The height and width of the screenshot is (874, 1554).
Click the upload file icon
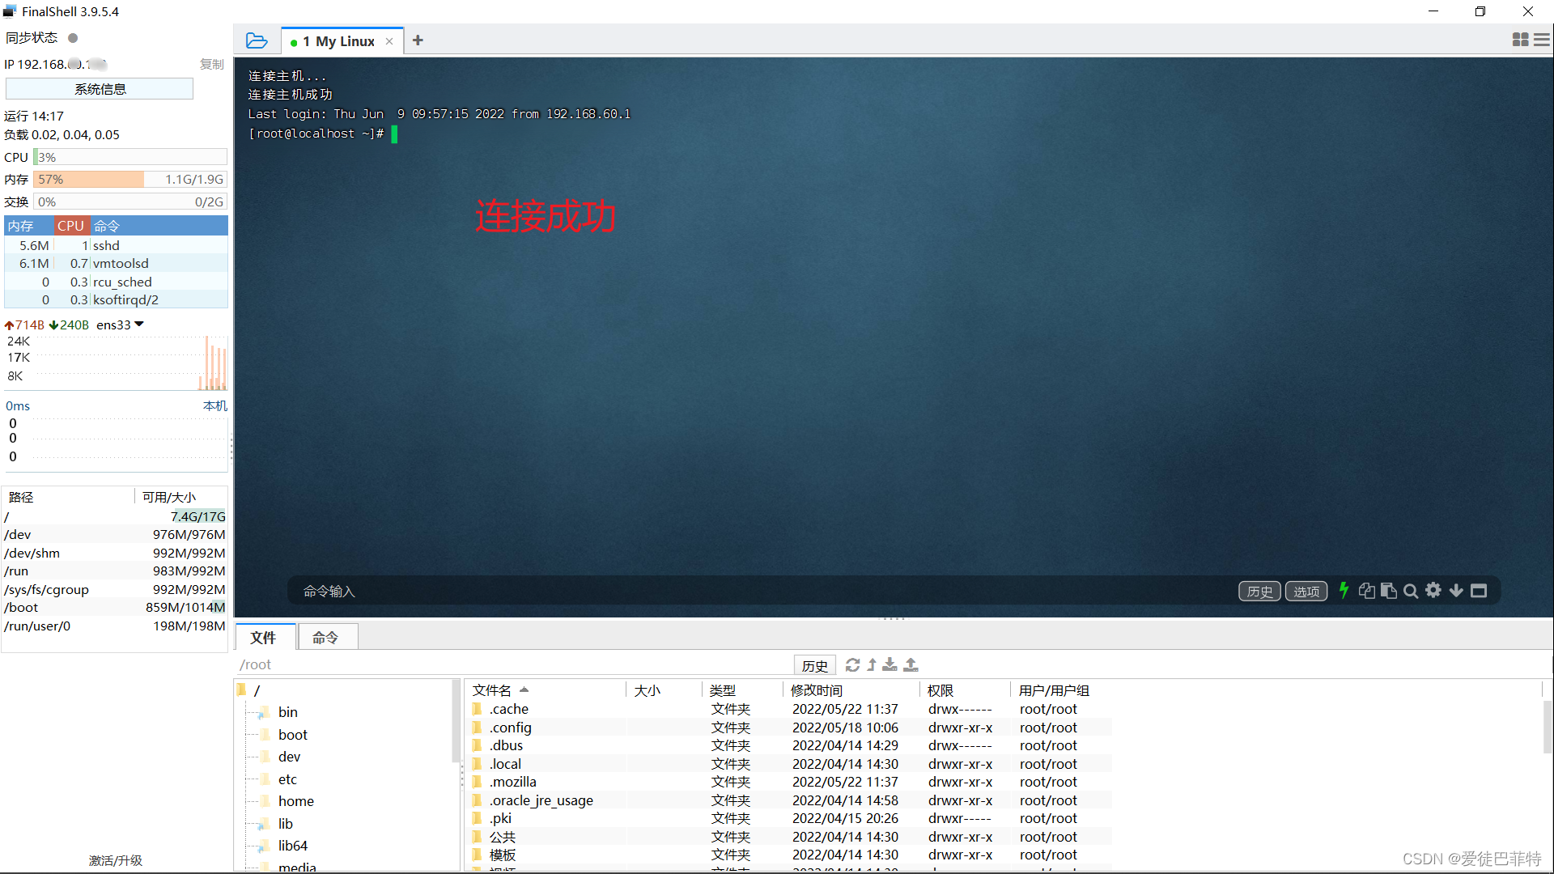tap(911, 665)
